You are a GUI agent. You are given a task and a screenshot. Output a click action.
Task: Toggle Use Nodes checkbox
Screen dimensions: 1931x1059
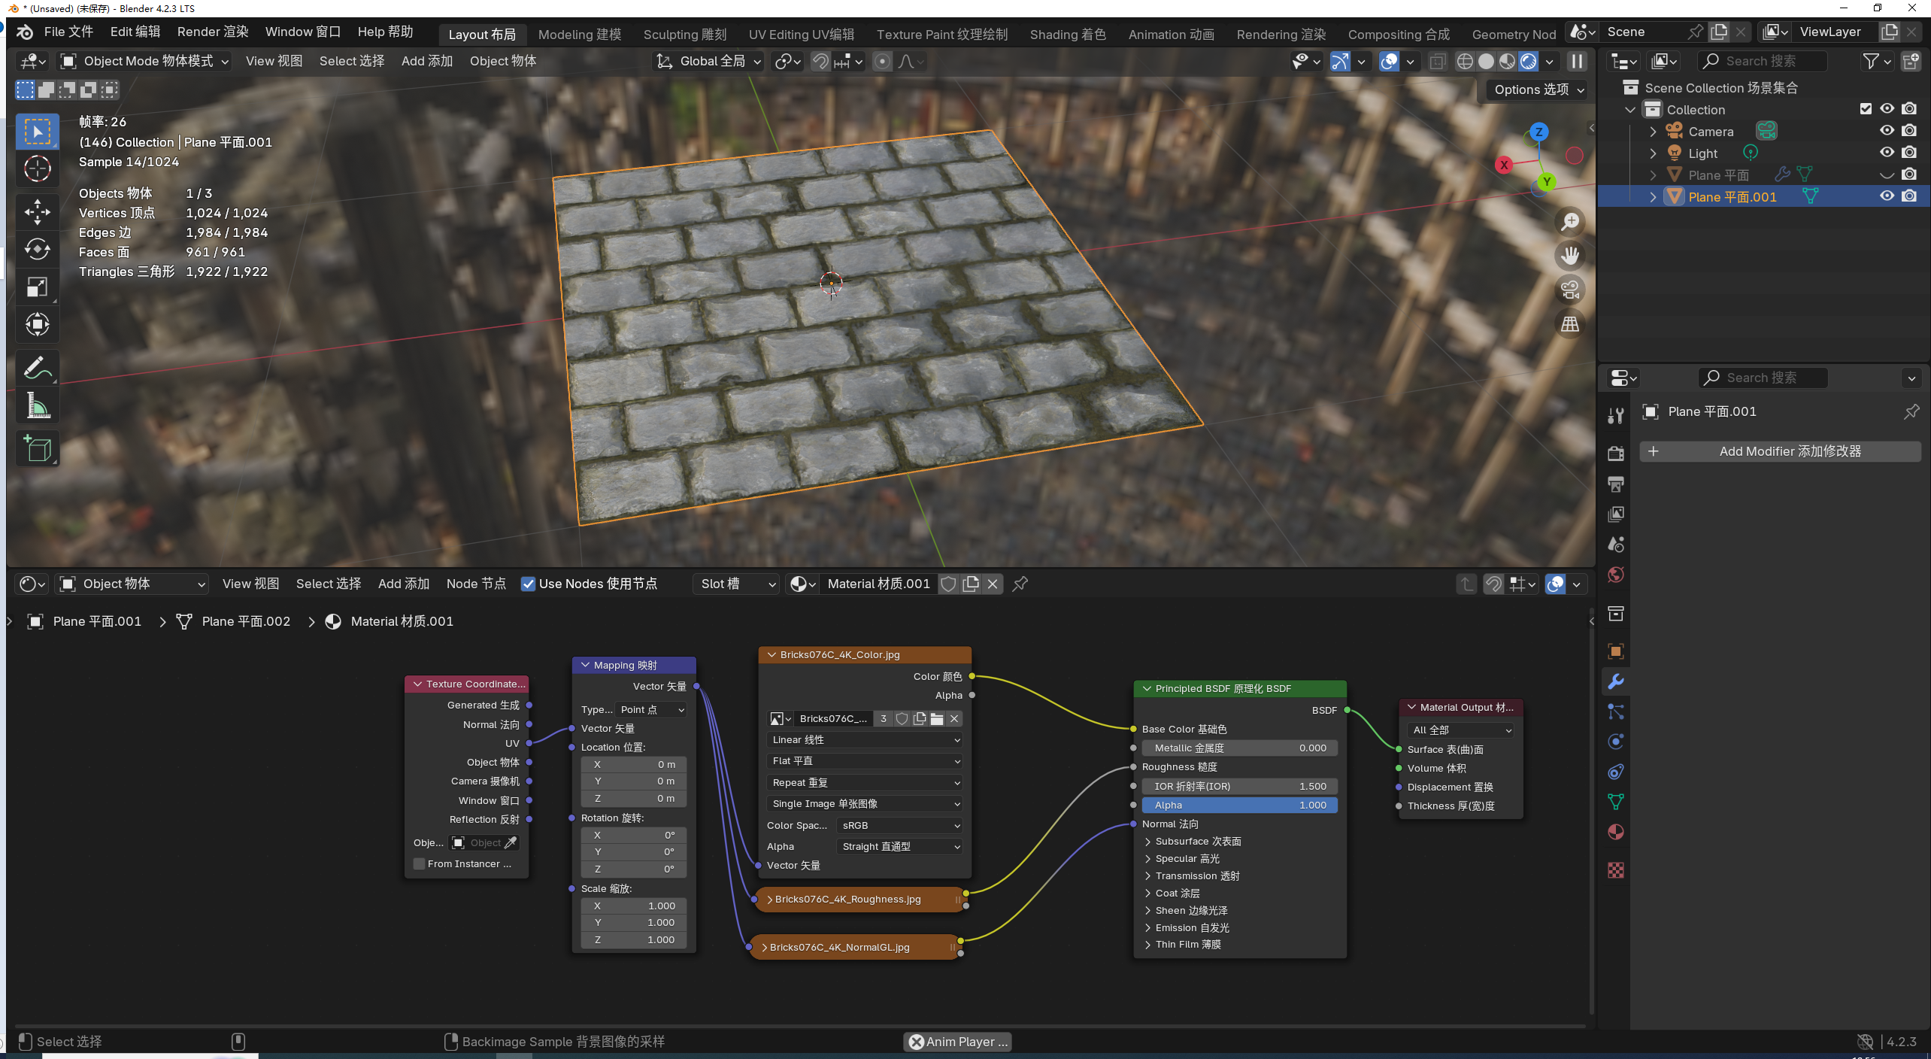[x=529, y=584]
